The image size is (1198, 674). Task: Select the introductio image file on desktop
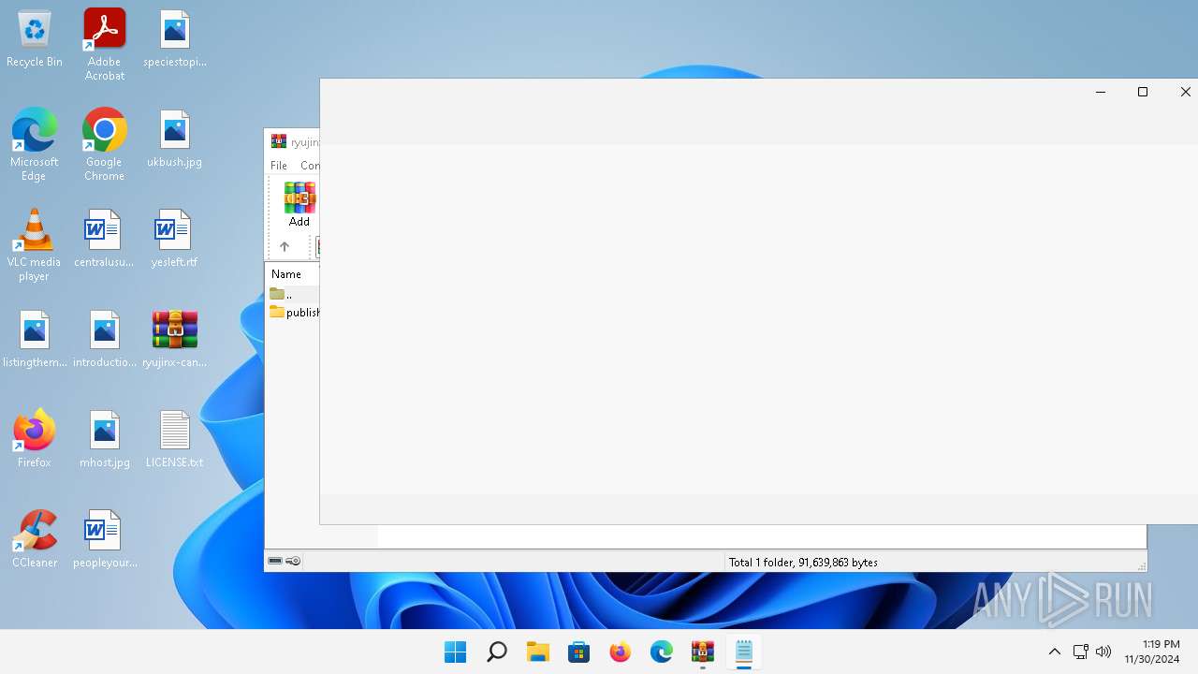point(105,341)
